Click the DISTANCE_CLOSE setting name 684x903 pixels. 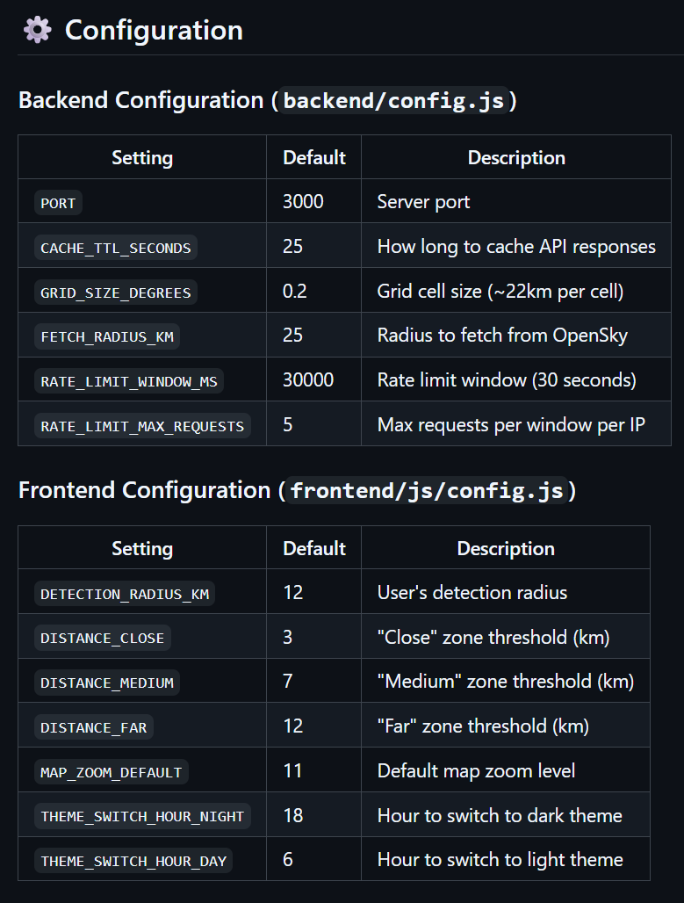102,638
